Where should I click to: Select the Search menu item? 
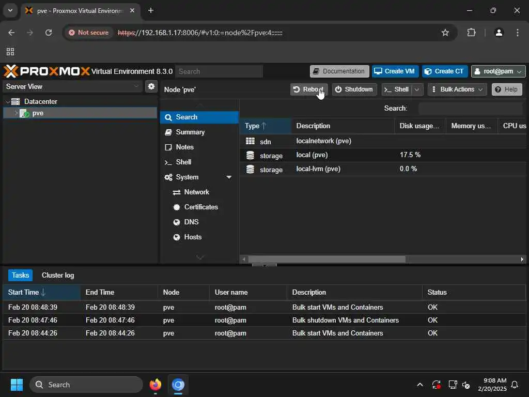199,117
